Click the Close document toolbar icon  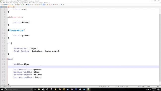tap(9, 5)
